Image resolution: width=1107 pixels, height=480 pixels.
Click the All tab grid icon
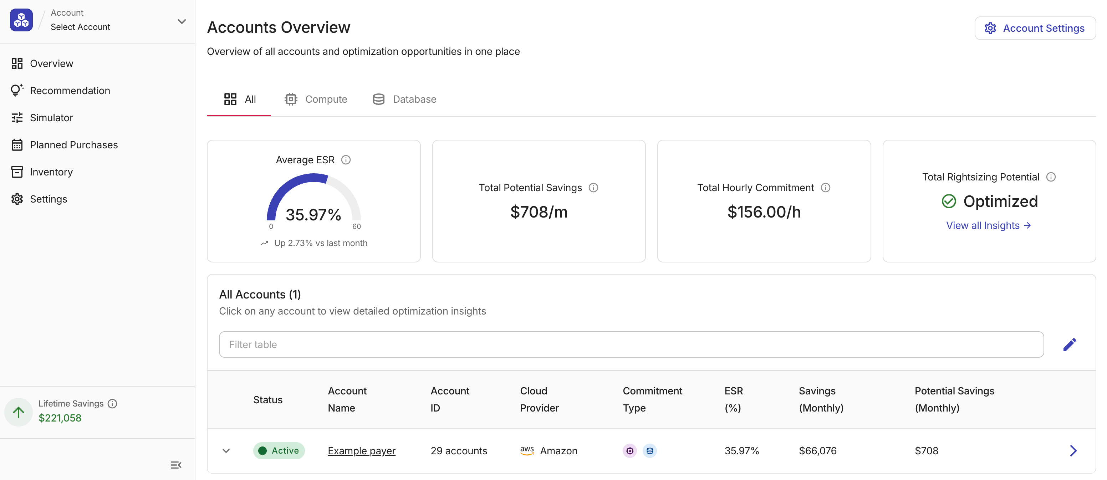(x=230, y=99)
